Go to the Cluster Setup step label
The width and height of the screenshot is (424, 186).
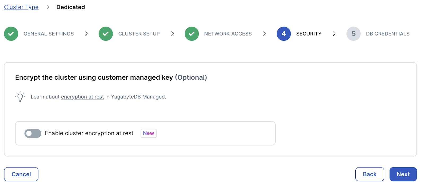[x=139, y=34]
